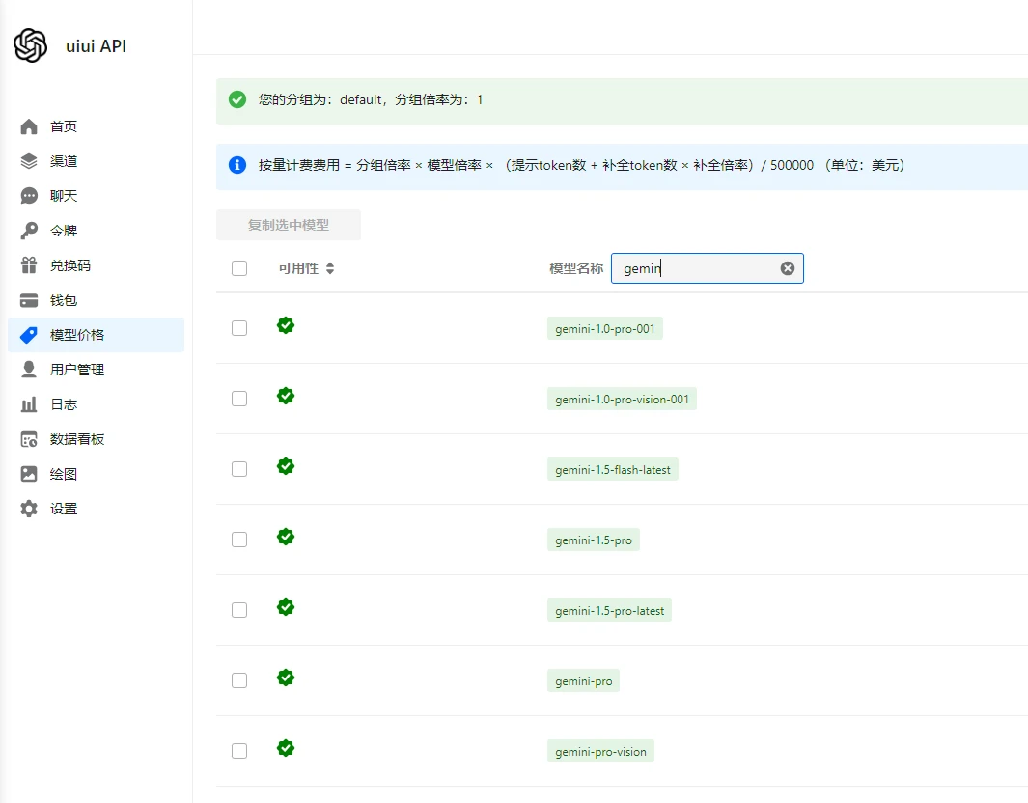Click availability badge for gemini-pro row

pos(286,678)
